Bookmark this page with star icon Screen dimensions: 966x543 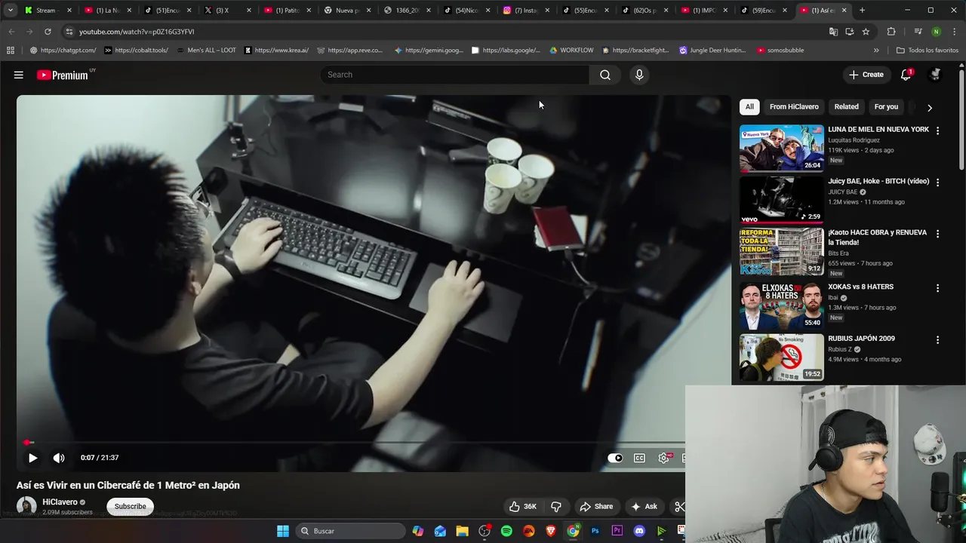866,32
